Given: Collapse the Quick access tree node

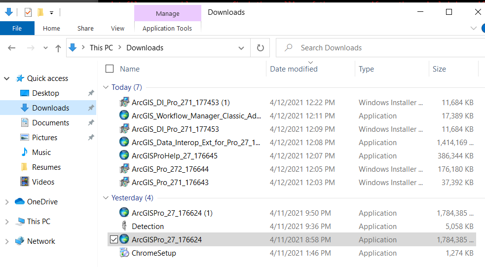Looking at the screenshot, I should (x=7, y=78).
